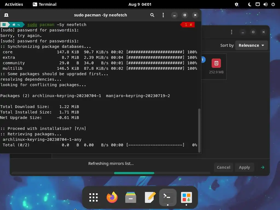Open the text editor from the dock
The height and width of the screenshot is (210, 280).
pyautogui.click(x=150, y=197)
